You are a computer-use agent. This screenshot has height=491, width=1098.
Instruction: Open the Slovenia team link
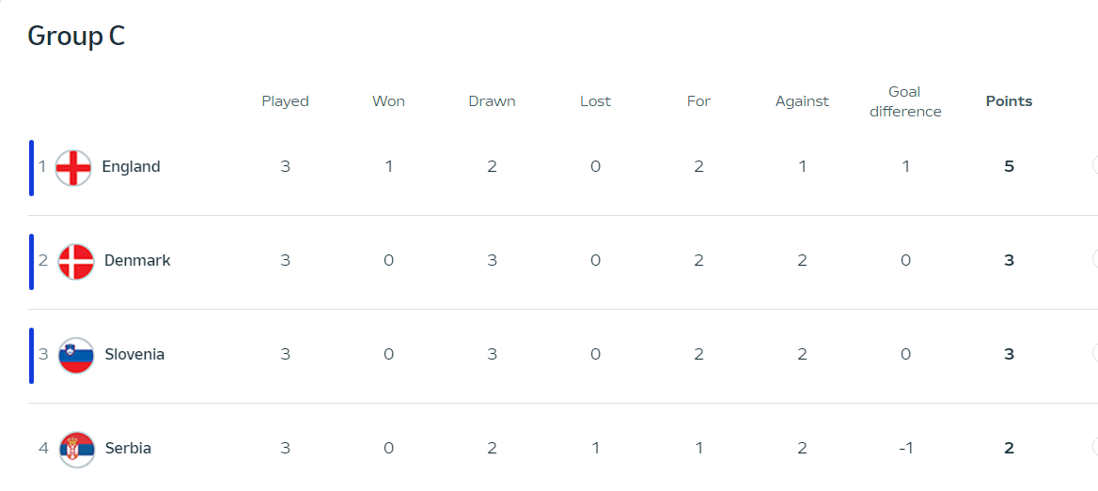[134, 354]
